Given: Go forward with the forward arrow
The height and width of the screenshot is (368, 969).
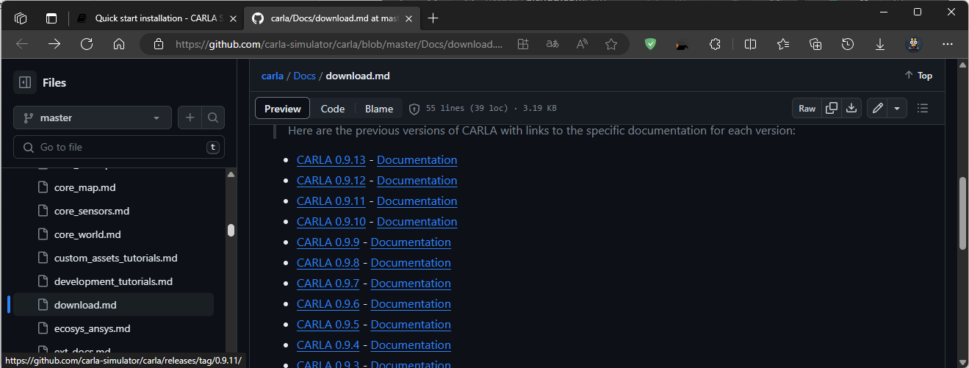Looking at the screenshot, I should click(x=54, y=44).
